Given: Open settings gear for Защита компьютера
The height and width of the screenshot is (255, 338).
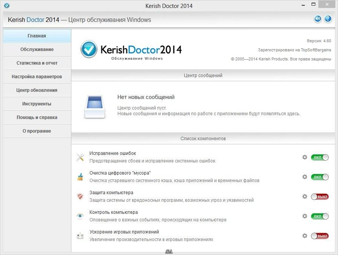Looking at the screenshot, I should pyautogui.click(x=305, y=196).
